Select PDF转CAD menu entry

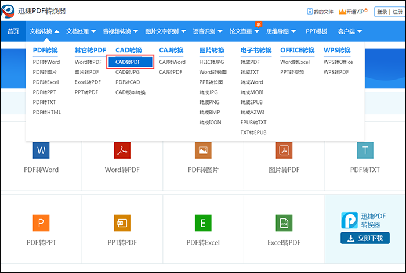click(x=128, y=82)
